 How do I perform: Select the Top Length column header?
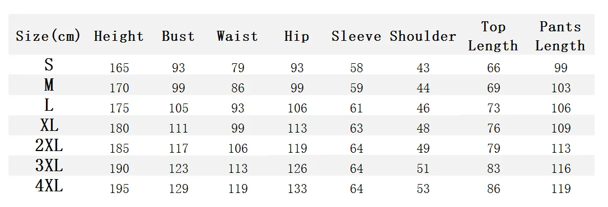point(493,36)
